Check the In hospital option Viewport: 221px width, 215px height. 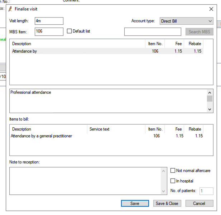[x=173, y=181]
